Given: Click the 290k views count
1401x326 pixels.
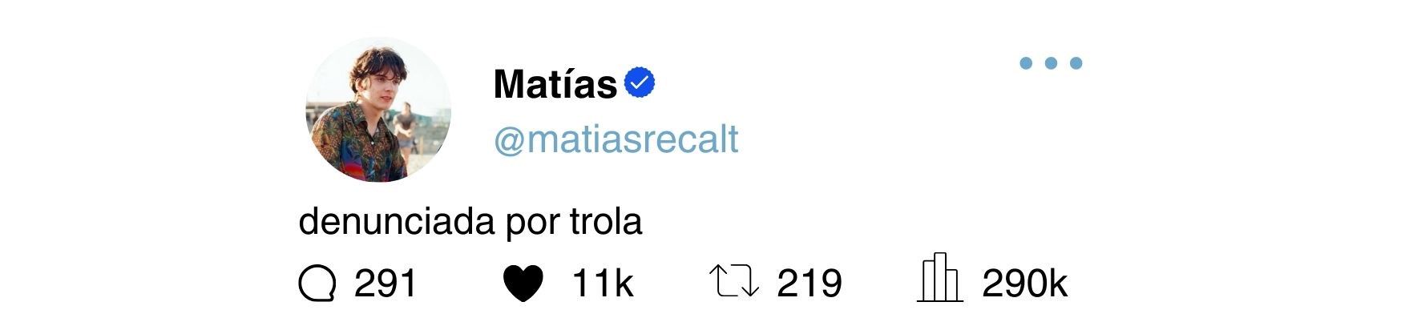Looking at the screenshot, I should pyautogui.click(x=1025, y=284).
